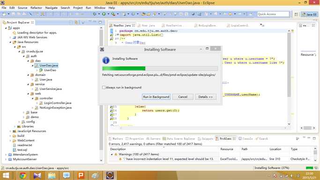320x180 pixels.
Task: Click the Windows Start button
Action: click(6, 175)
